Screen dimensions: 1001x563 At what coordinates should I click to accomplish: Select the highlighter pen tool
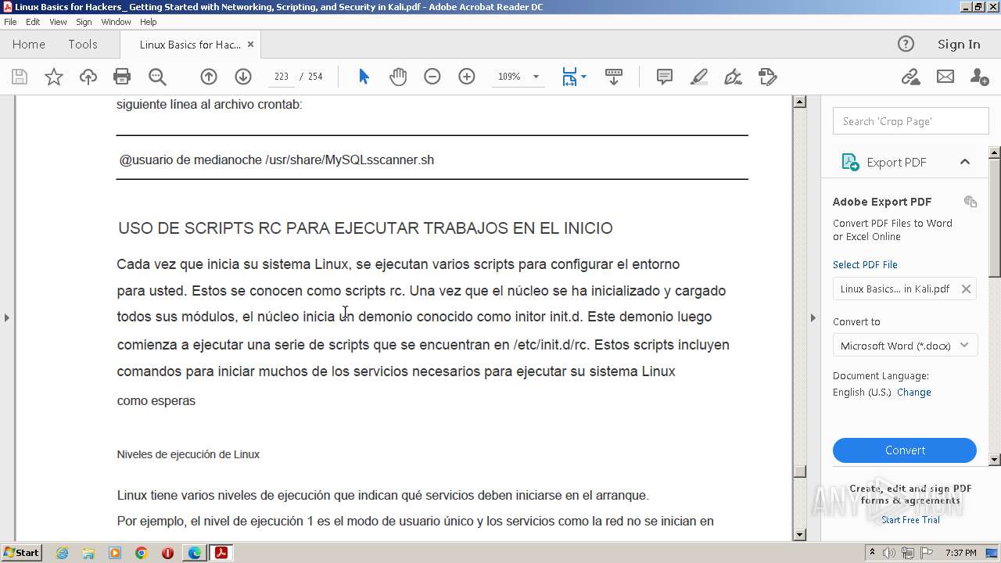699,77
